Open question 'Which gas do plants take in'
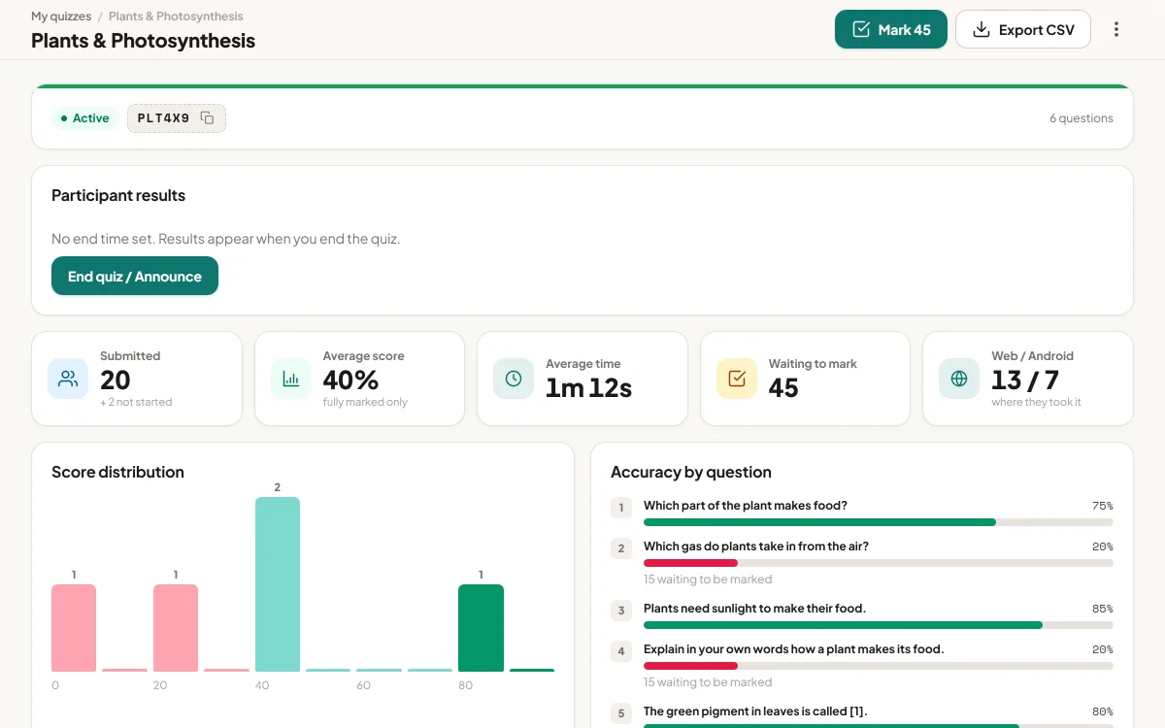Viewport: 1165px width, 728px height. click(756, 546)
